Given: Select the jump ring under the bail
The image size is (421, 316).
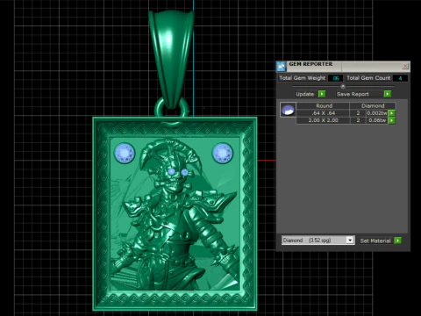Looking at the screenshot, I should [x=172, y=107].
